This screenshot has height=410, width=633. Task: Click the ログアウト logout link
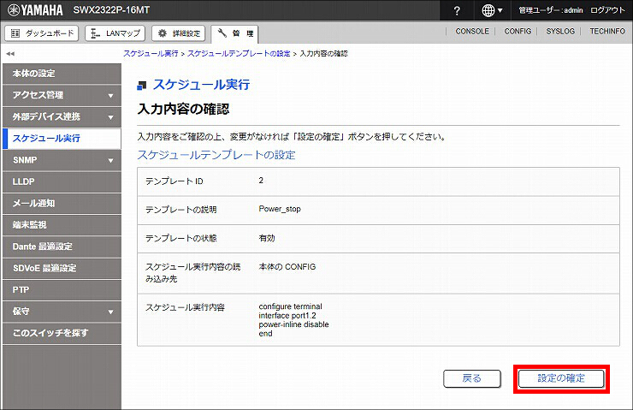tap(607, 10)
